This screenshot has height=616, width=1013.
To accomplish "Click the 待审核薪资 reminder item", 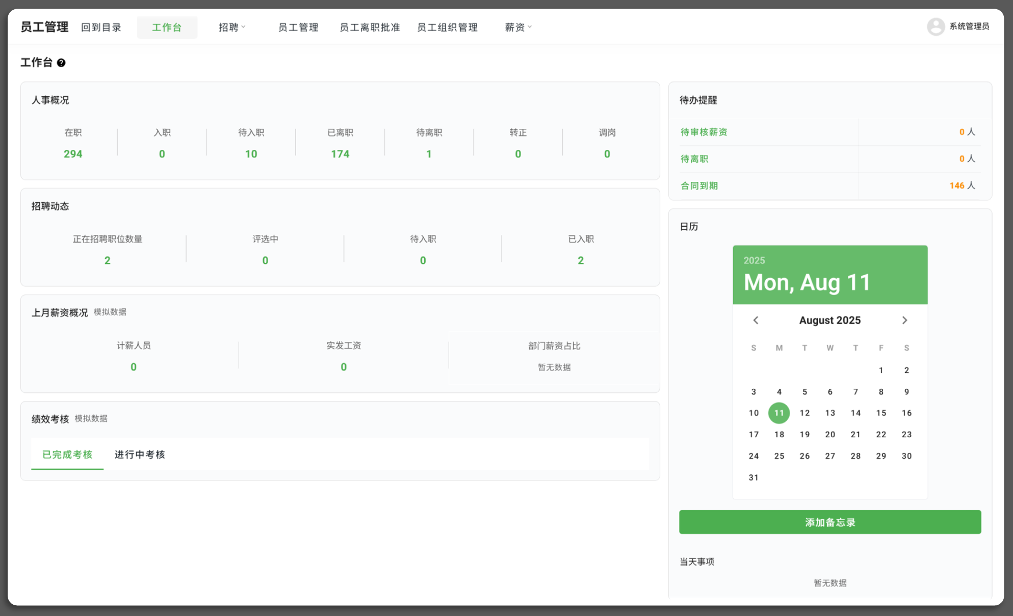I will pyautogui.click(x=703, y=132).
